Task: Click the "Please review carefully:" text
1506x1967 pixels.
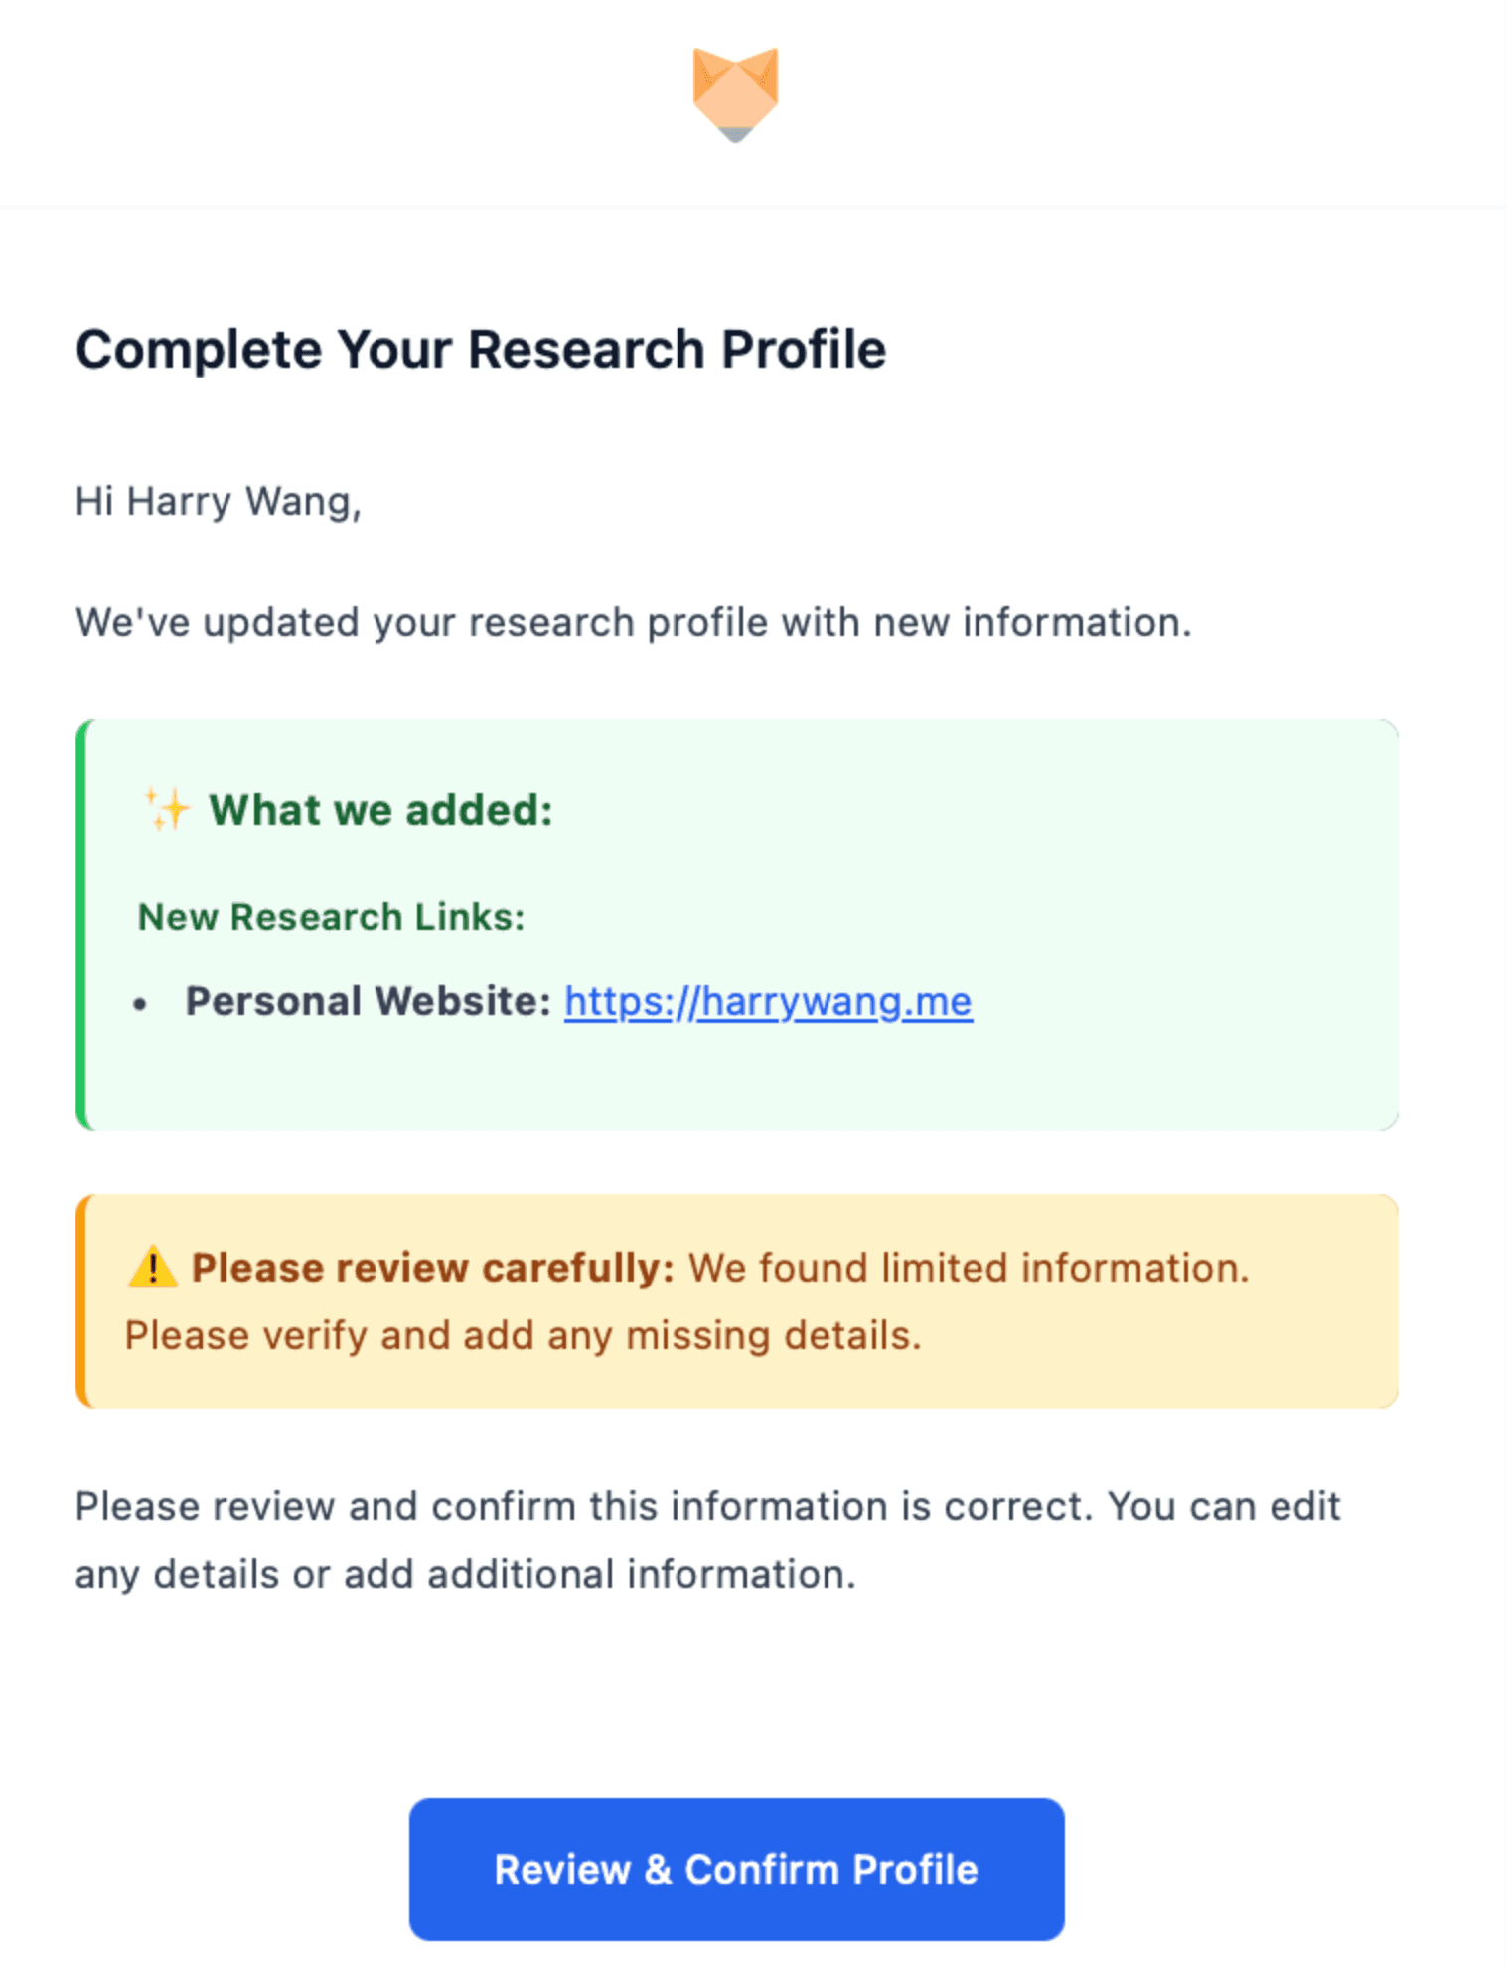Action: coord(432,1267)
